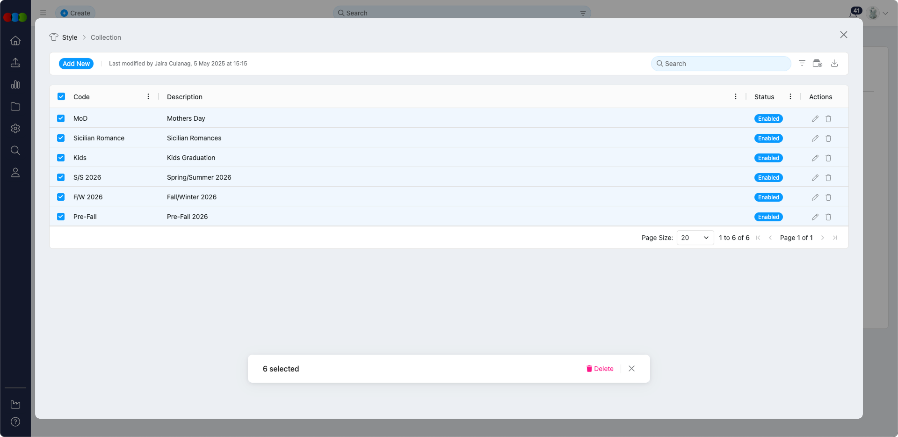Open the Page Size dropdown
The height and width of the screenshot is (437, 898).
point(695,238)
